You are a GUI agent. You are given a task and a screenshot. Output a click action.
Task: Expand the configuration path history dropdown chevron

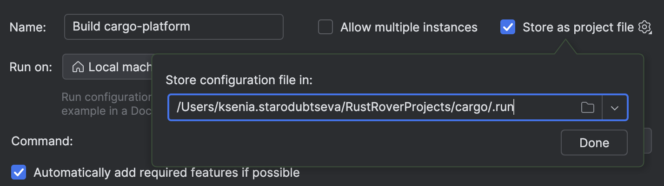pos(615,107)
